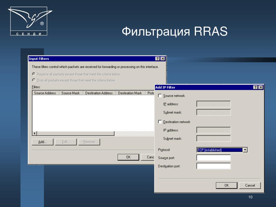Close the Input Filters dialog
The width and height of the screenshot is (276, 207).
click(x=163, y=58)
